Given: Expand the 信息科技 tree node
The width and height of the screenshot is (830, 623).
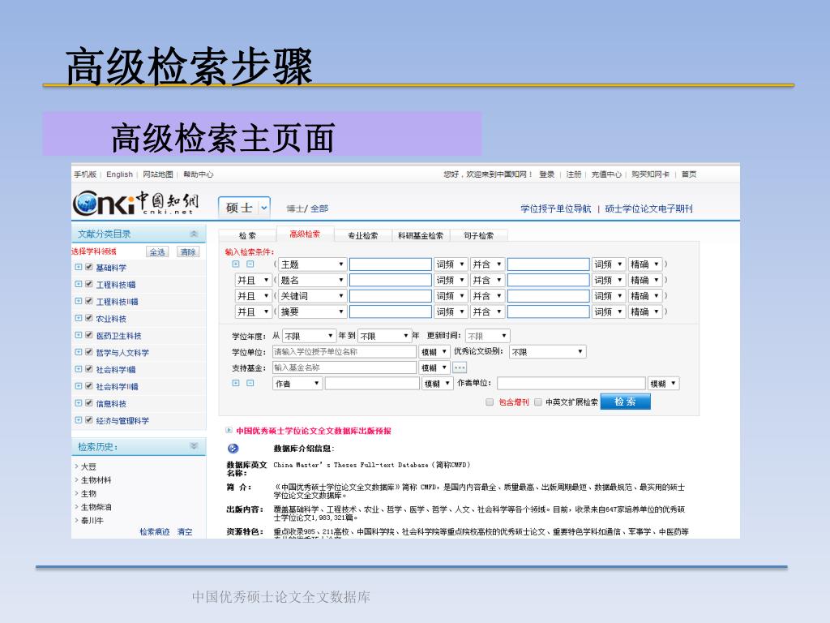Looking at the screenshot, I should click(79, 402).
